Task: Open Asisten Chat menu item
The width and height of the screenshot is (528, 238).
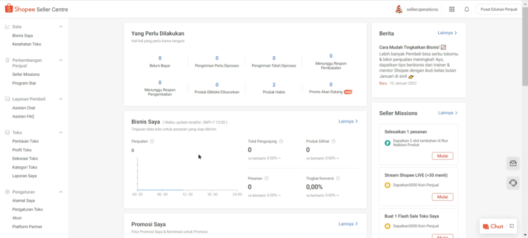Action: [x=24, y=108]
